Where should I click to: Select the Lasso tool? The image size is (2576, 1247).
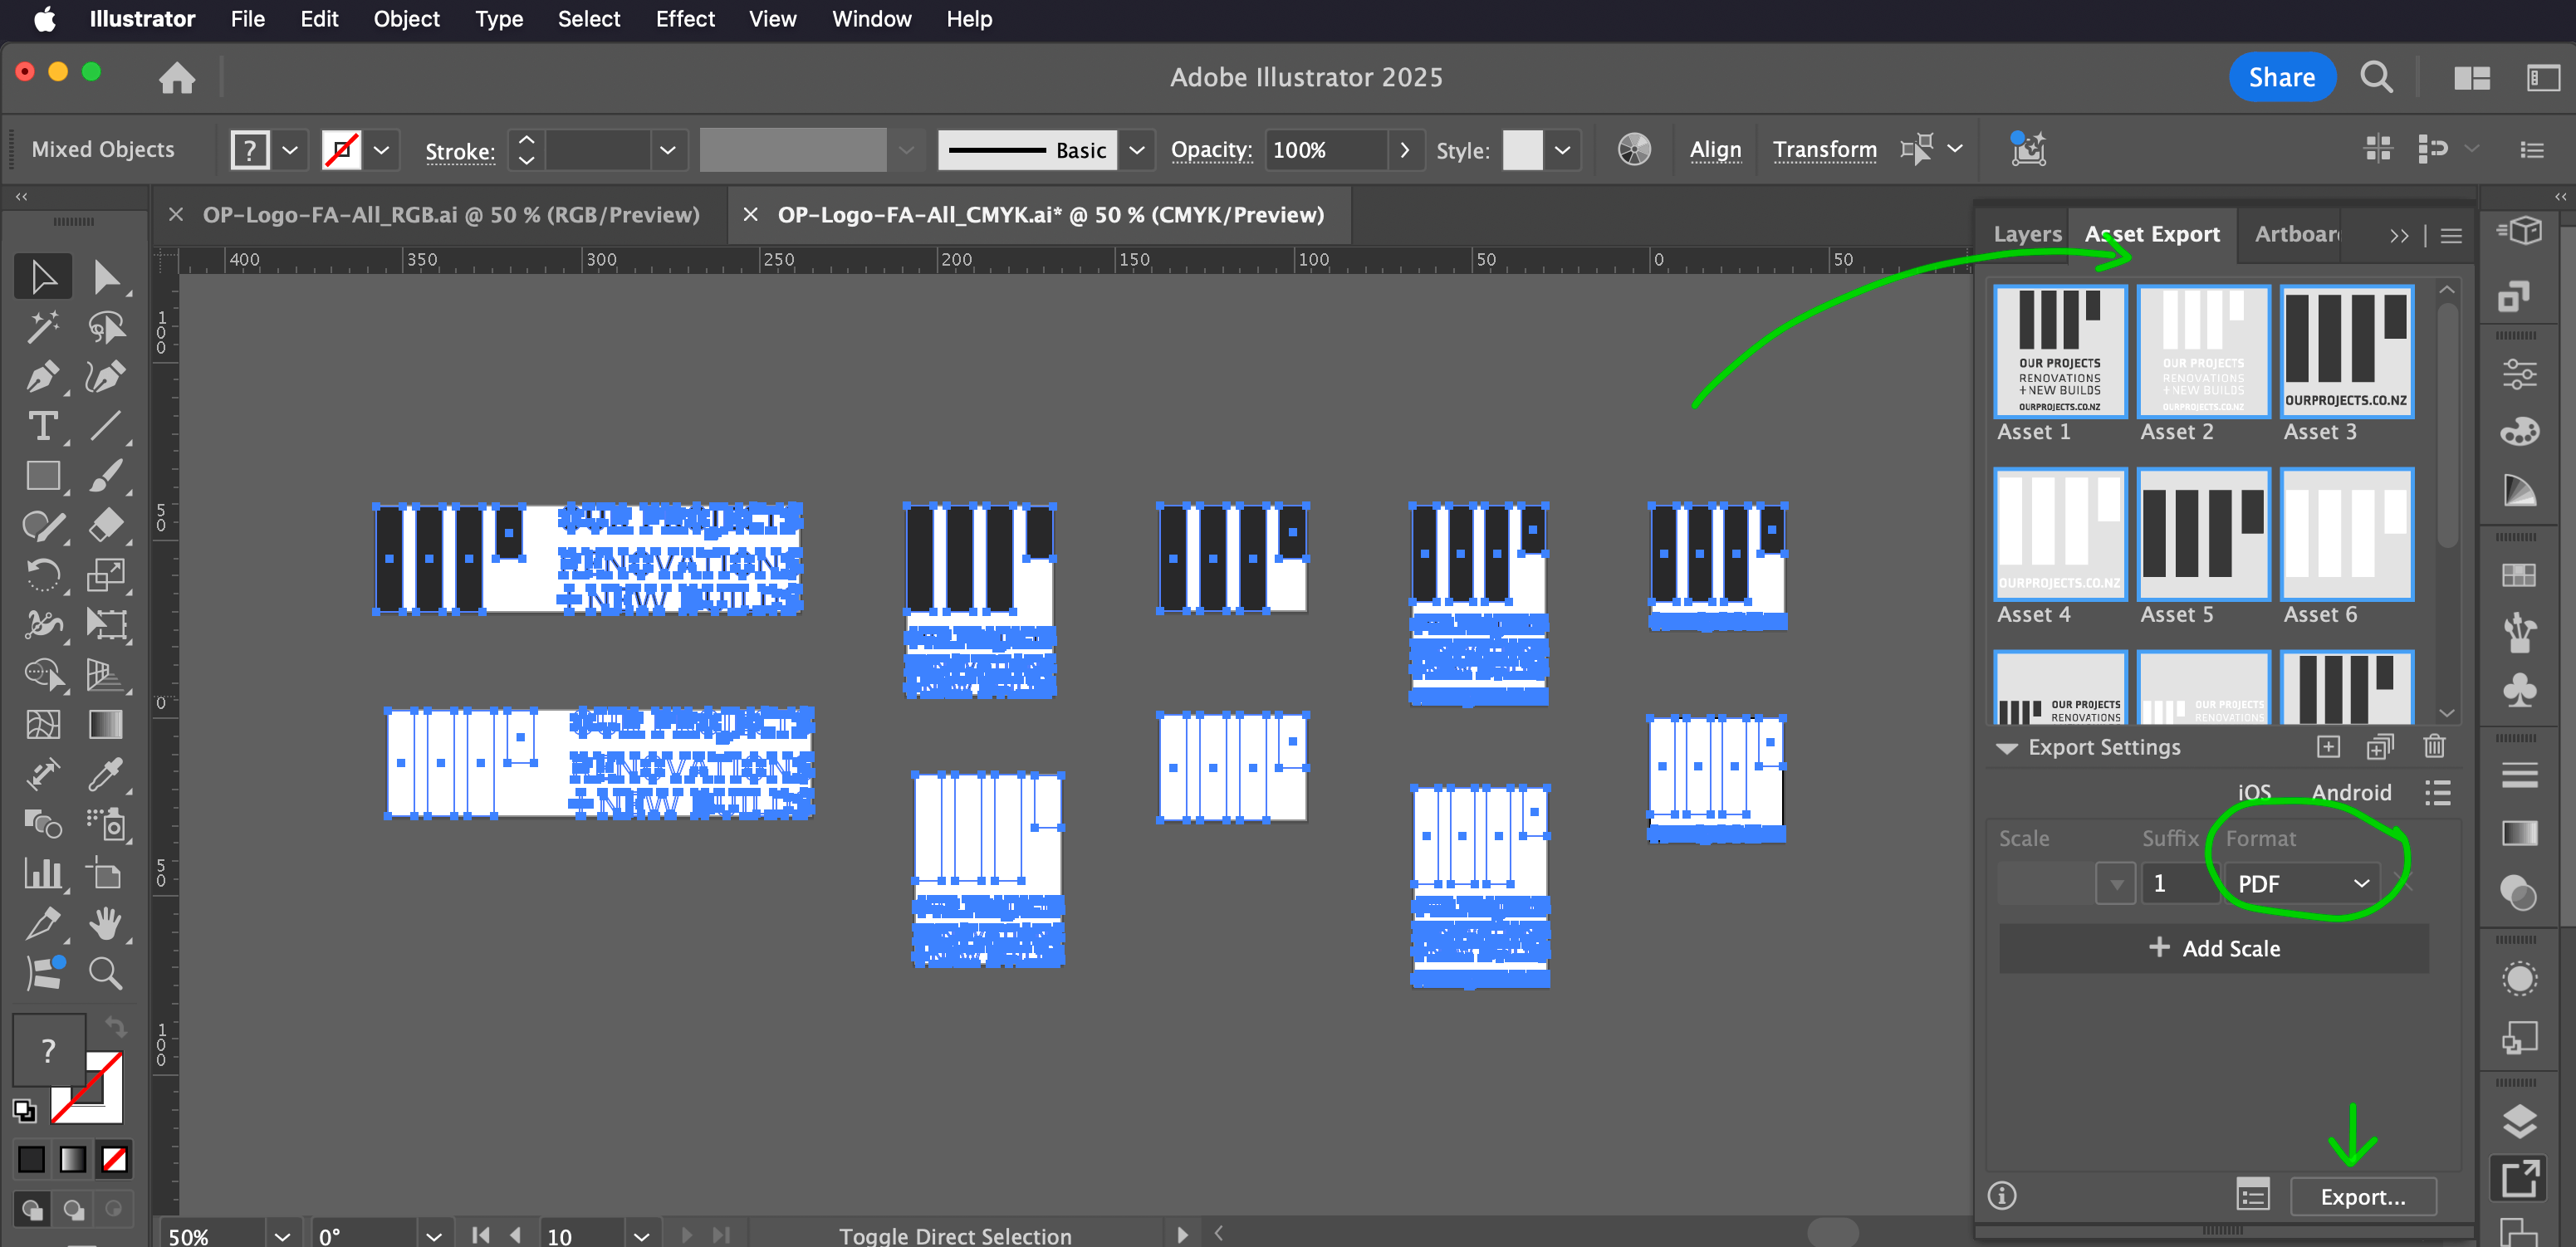(x=106, y=326)
